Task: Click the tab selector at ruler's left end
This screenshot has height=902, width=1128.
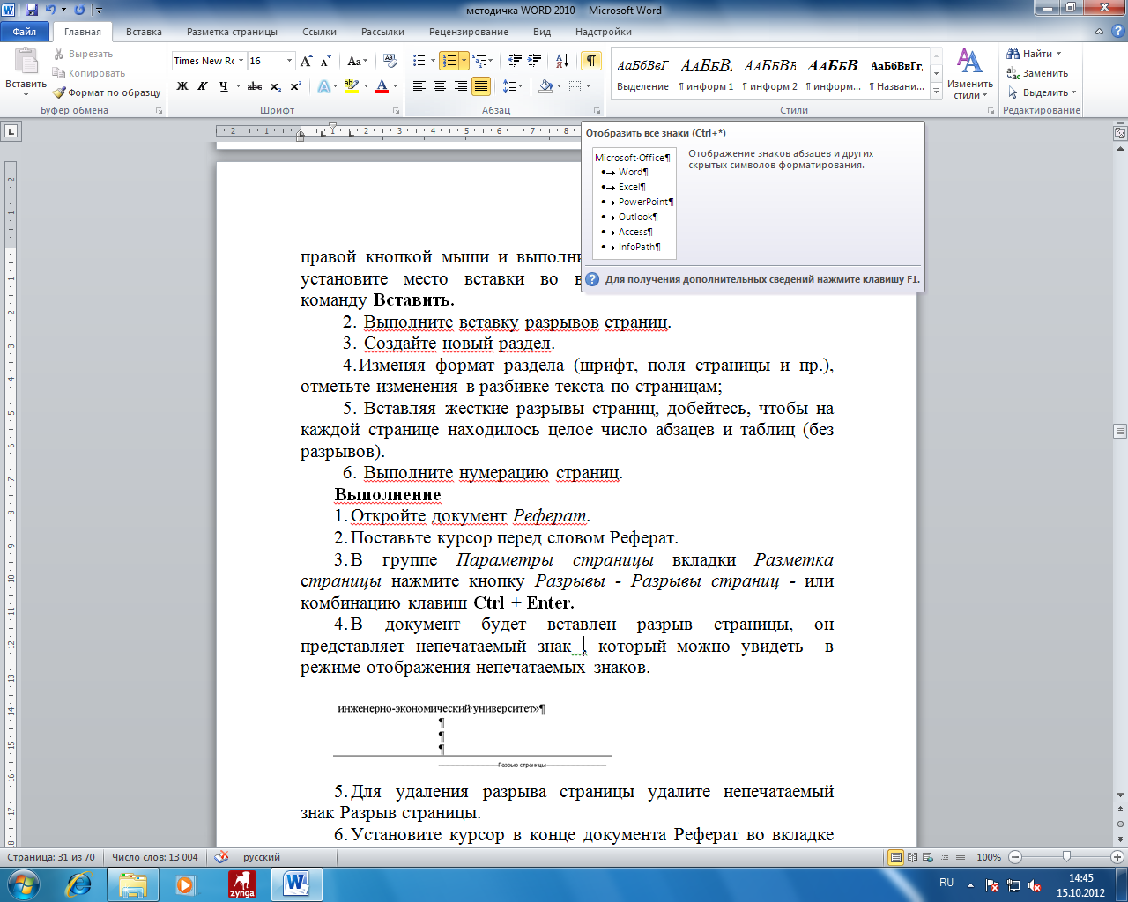Action: point(11,131)
